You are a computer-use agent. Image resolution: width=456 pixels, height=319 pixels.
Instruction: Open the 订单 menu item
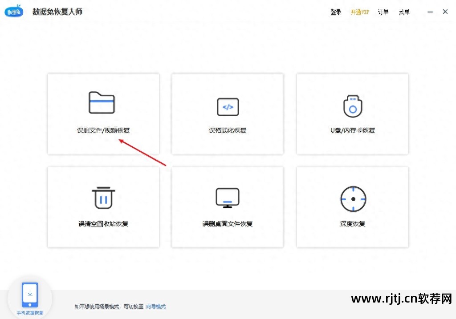(x=383, y=12)
